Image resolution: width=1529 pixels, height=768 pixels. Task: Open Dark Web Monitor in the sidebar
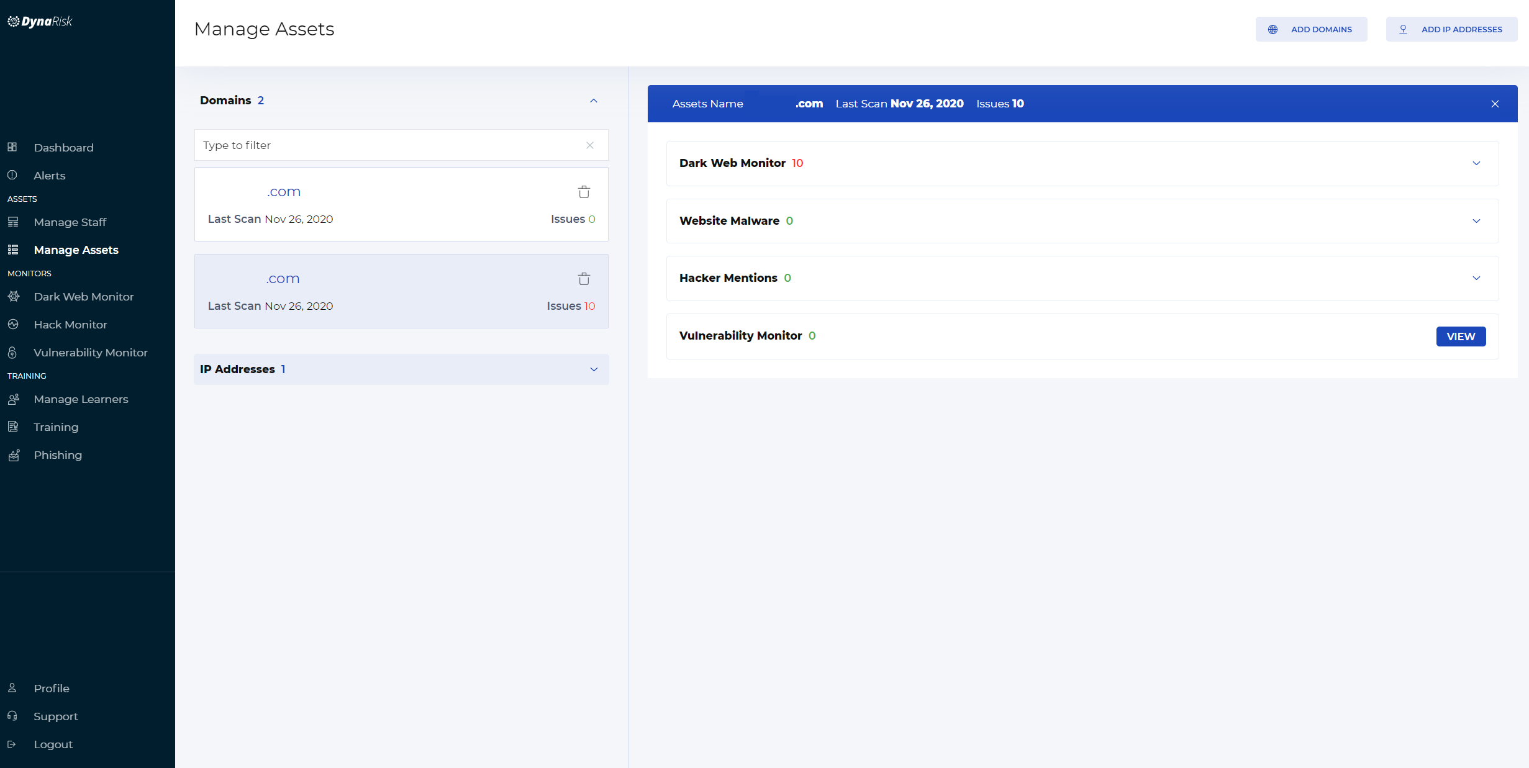coord(83,297)
